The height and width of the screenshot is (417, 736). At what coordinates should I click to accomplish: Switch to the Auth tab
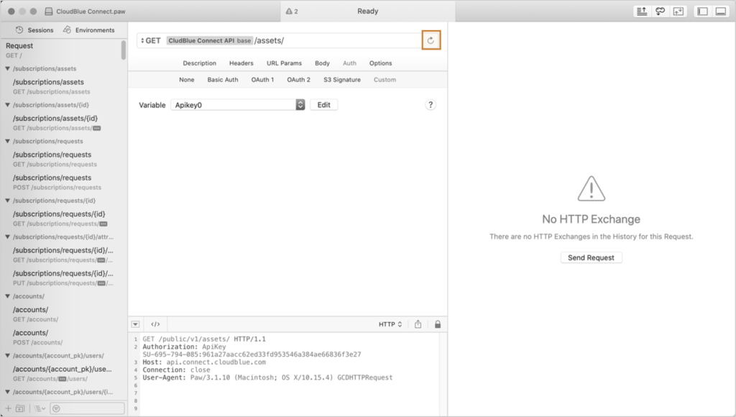click(349, 63)
